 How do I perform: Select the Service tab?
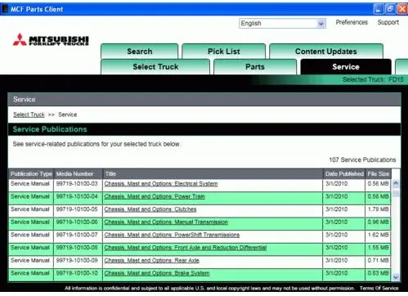346,67
